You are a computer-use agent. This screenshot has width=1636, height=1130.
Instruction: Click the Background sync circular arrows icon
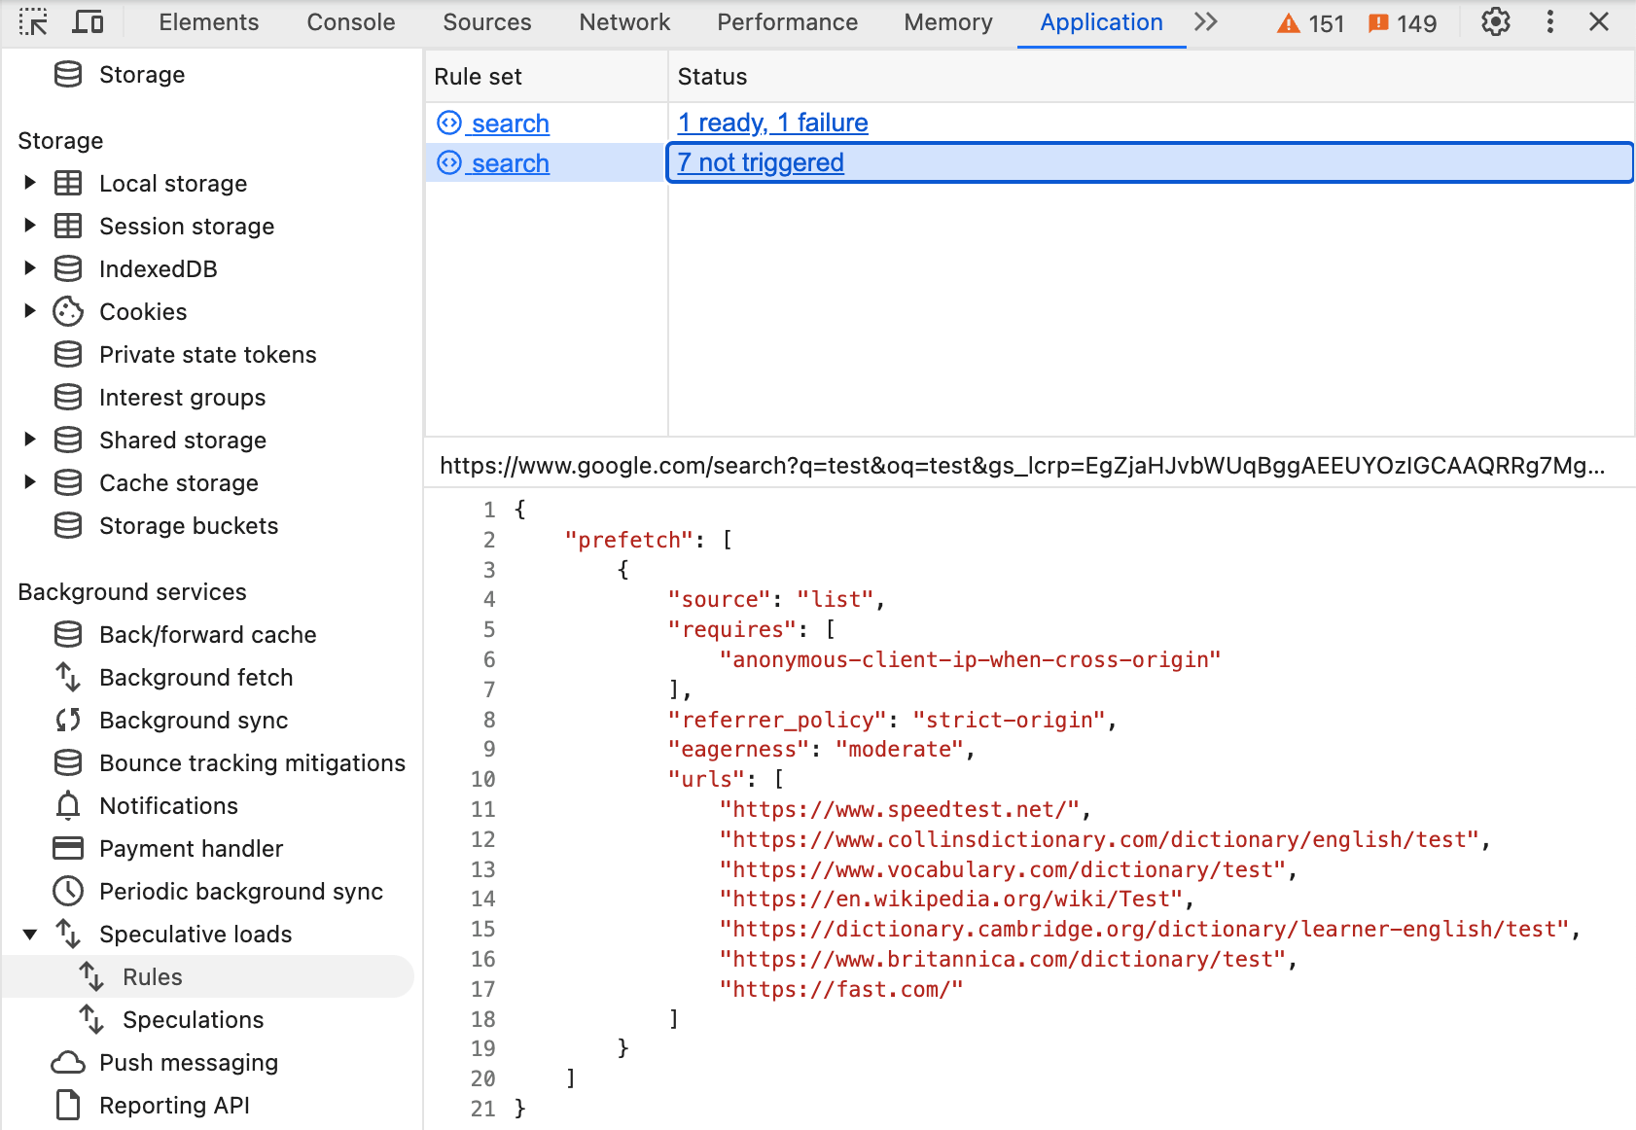(x=68, y=720)
